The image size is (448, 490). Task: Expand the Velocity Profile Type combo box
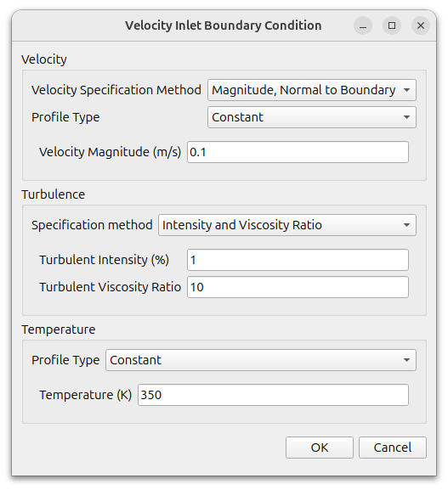pos(312,117)
